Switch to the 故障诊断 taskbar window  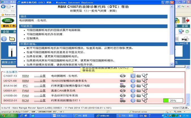(x=105, y=116)
